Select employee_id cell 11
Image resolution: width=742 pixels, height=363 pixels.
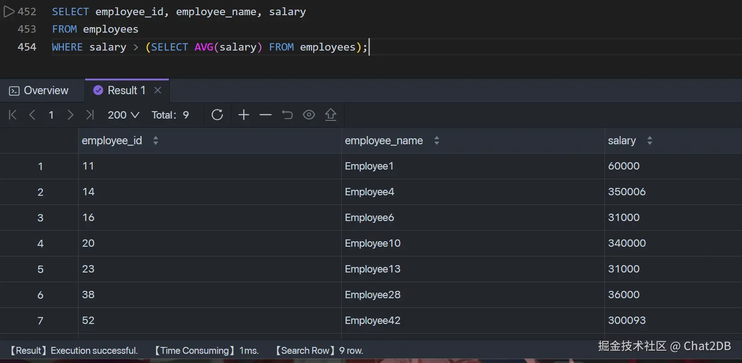[210, 166]
